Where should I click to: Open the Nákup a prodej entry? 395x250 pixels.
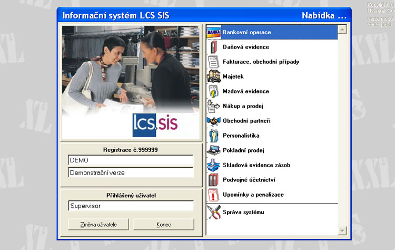pyautogui.click(x=243, y=106)
